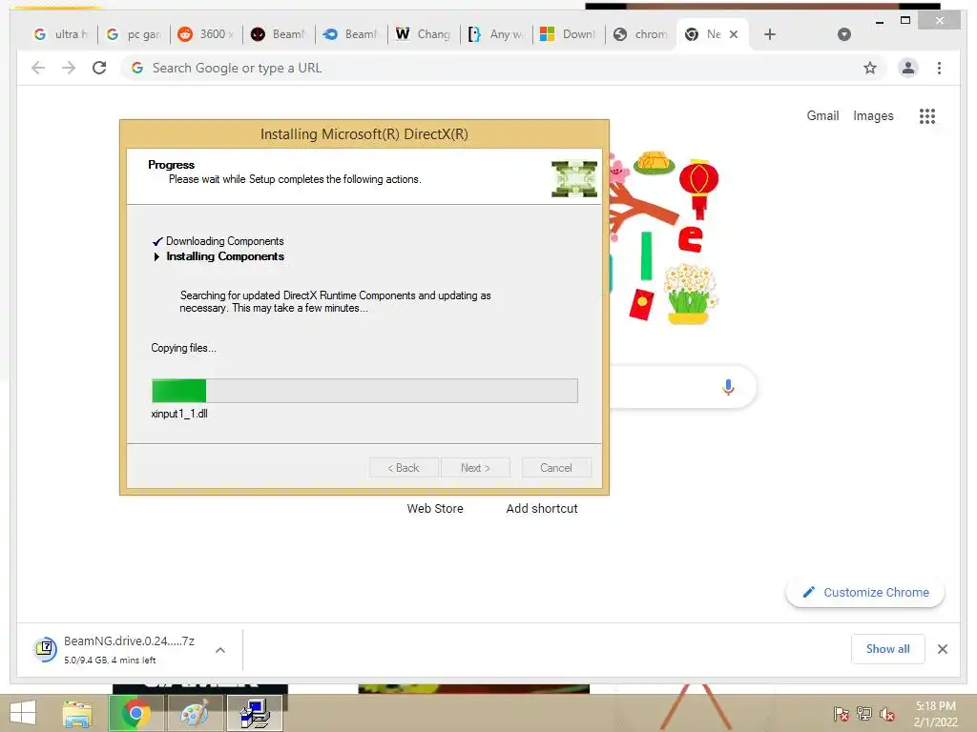
Task: Open Google Images link
Action: tap(873, 115)
